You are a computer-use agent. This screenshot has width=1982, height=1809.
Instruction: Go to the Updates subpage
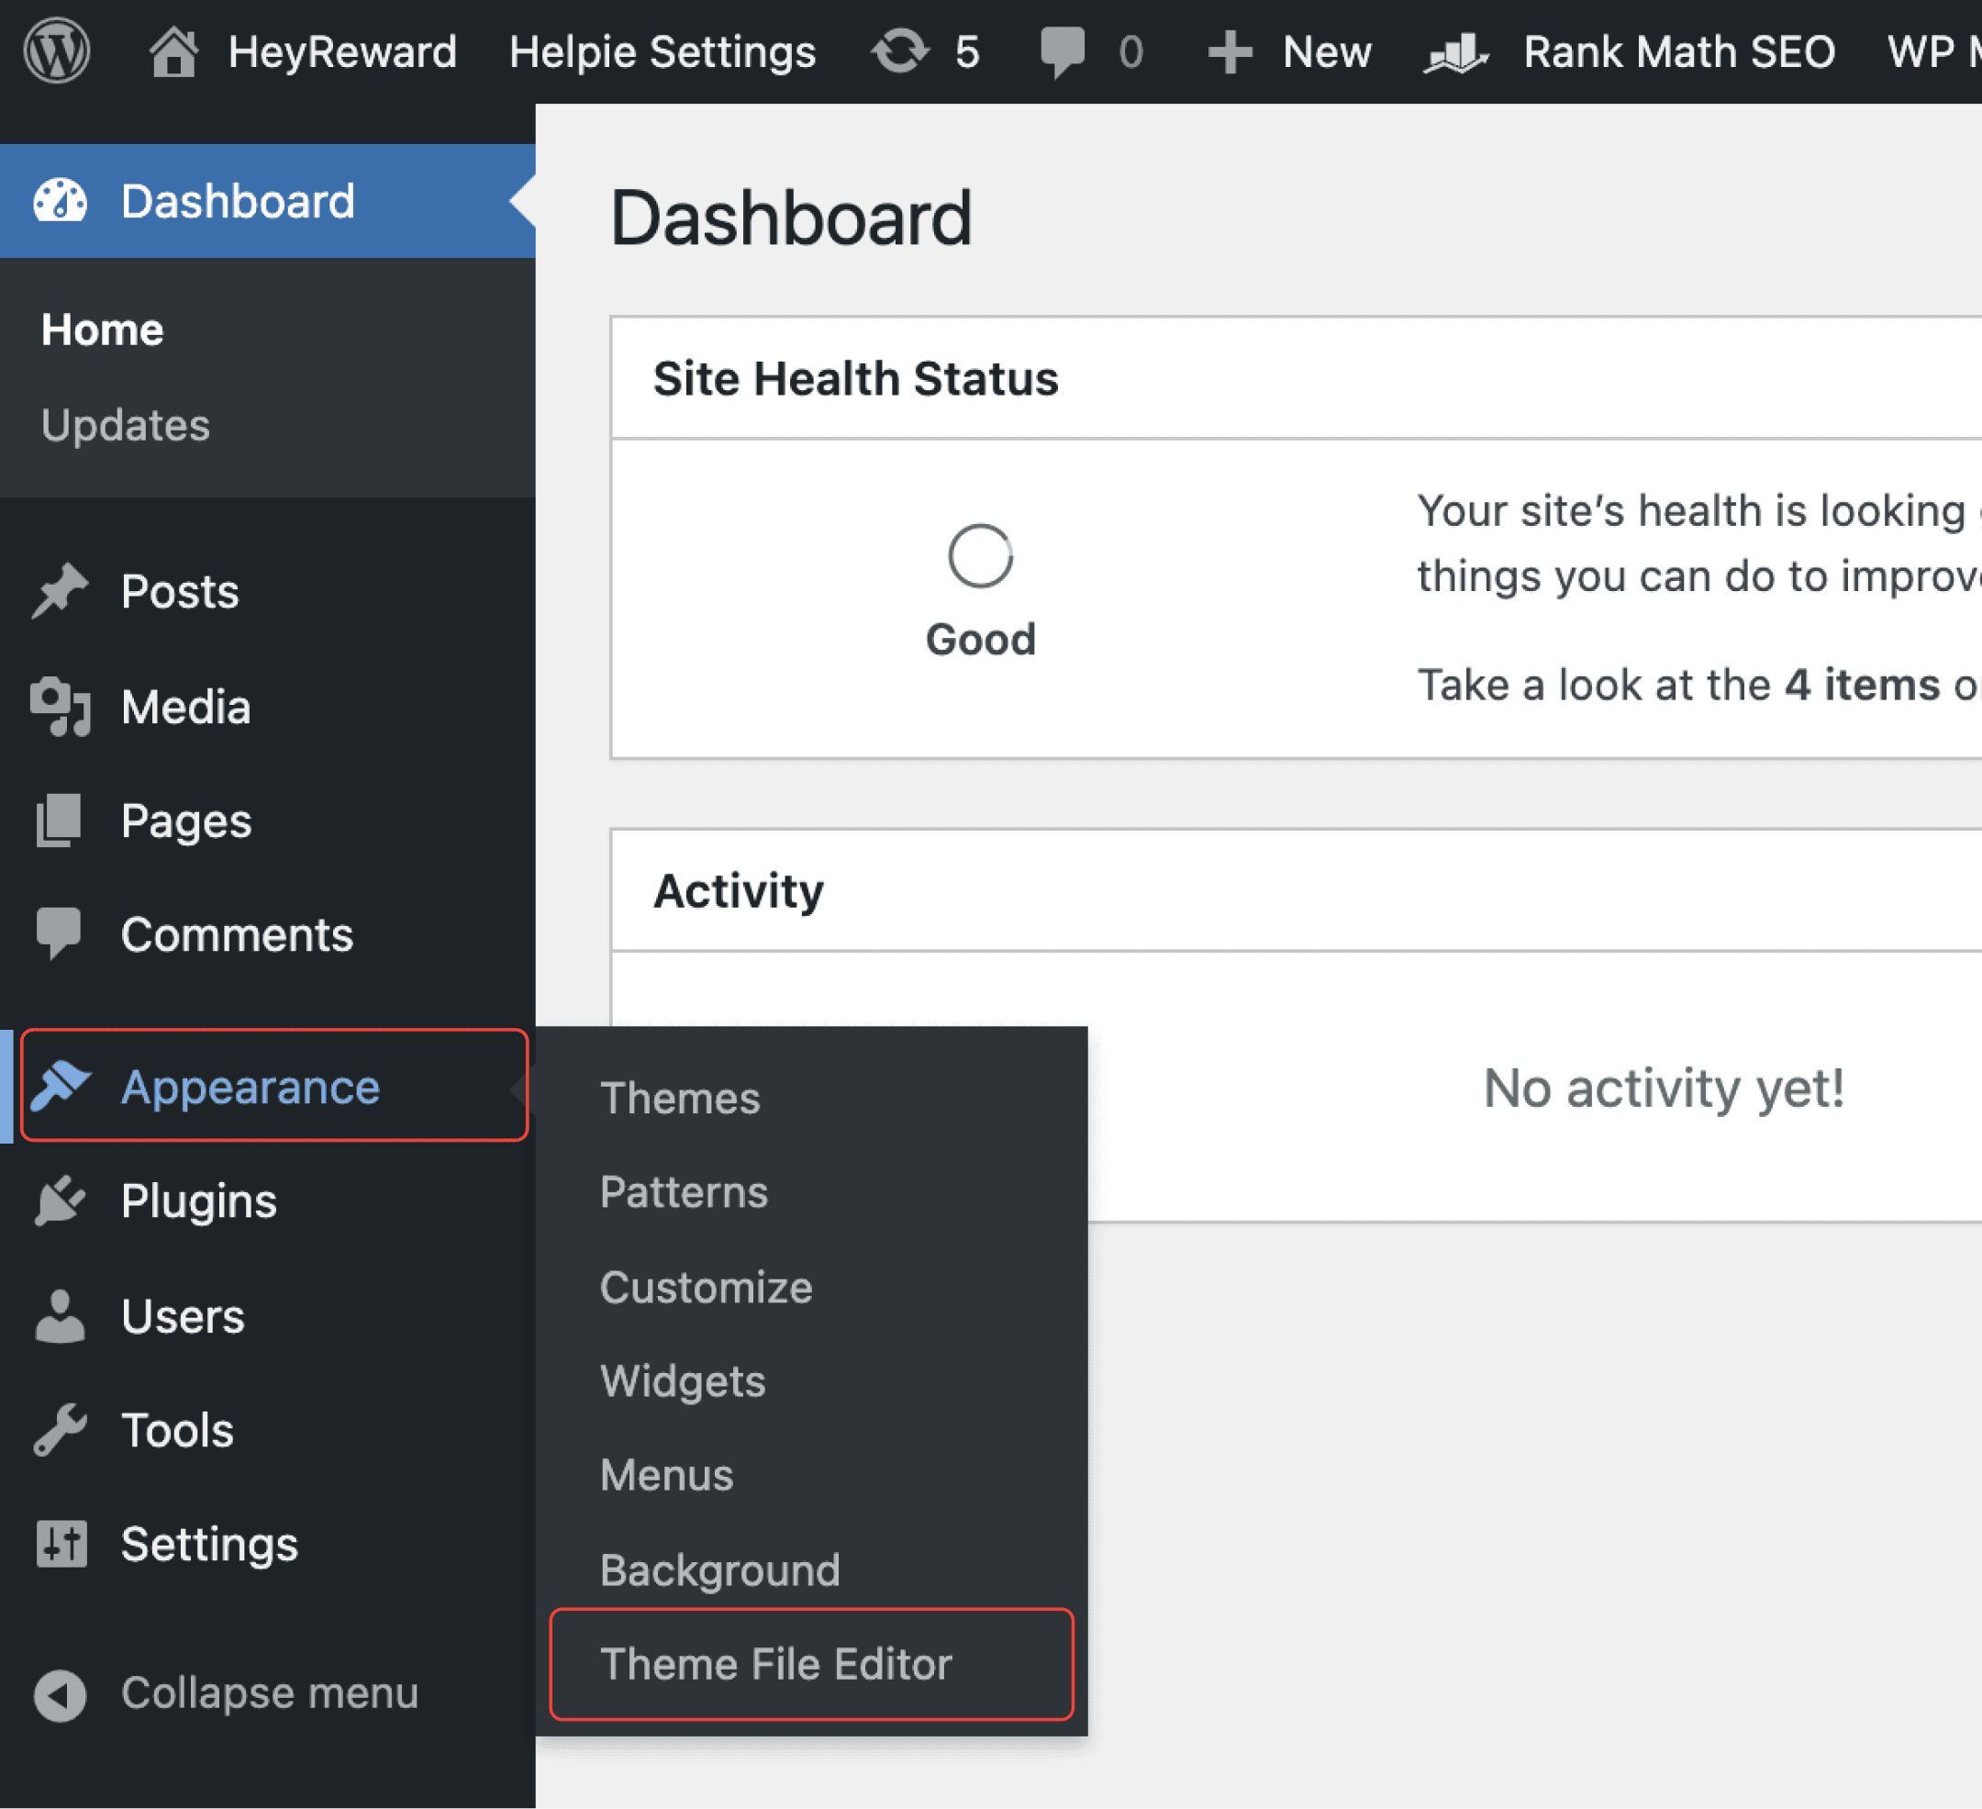pos(125,425)
